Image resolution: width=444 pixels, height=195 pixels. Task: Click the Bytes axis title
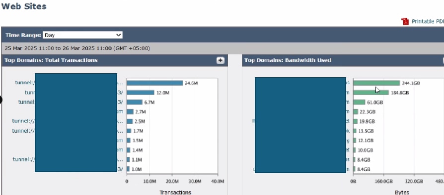pos(402,192)
